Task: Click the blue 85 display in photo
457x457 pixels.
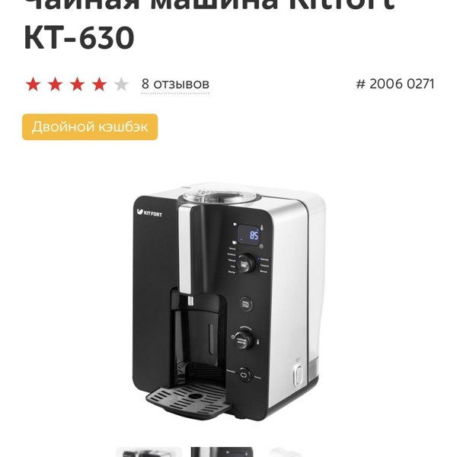Action: click(250, 235)
